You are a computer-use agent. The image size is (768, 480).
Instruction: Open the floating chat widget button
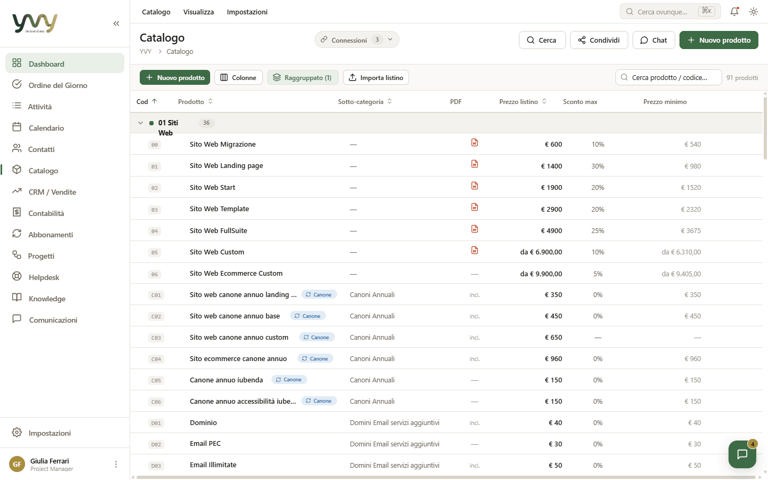point(742,454)
